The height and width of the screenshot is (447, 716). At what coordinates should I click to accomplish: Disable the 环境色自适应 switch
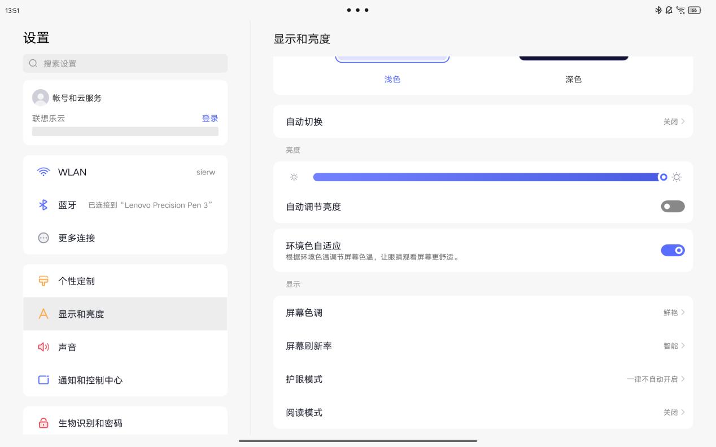click(x=673, y=250)
